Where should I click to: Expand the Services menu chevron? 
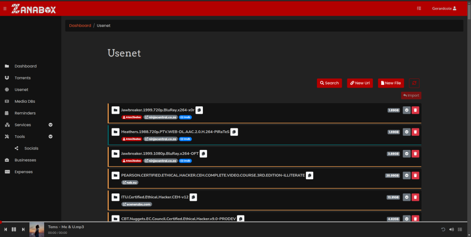(x=51, y=125)
